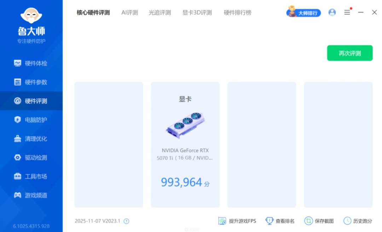This screenshot has width=382, height=232.
Task: Open the user account avatar
Action: pos(332,12)
